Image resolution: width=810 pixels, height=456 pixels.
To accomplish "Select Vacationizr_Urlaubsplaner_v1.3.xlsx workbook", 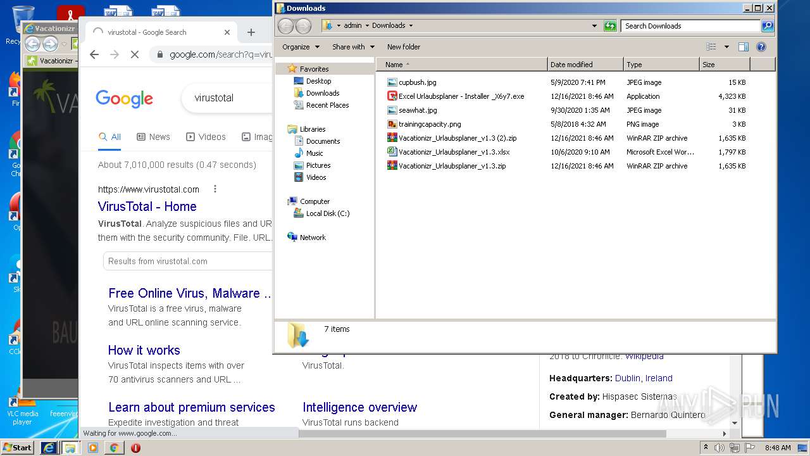I will point(449,152).
